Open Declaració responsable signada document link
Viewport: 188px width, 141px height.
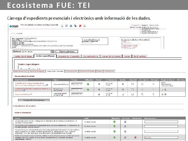point(33,90)
